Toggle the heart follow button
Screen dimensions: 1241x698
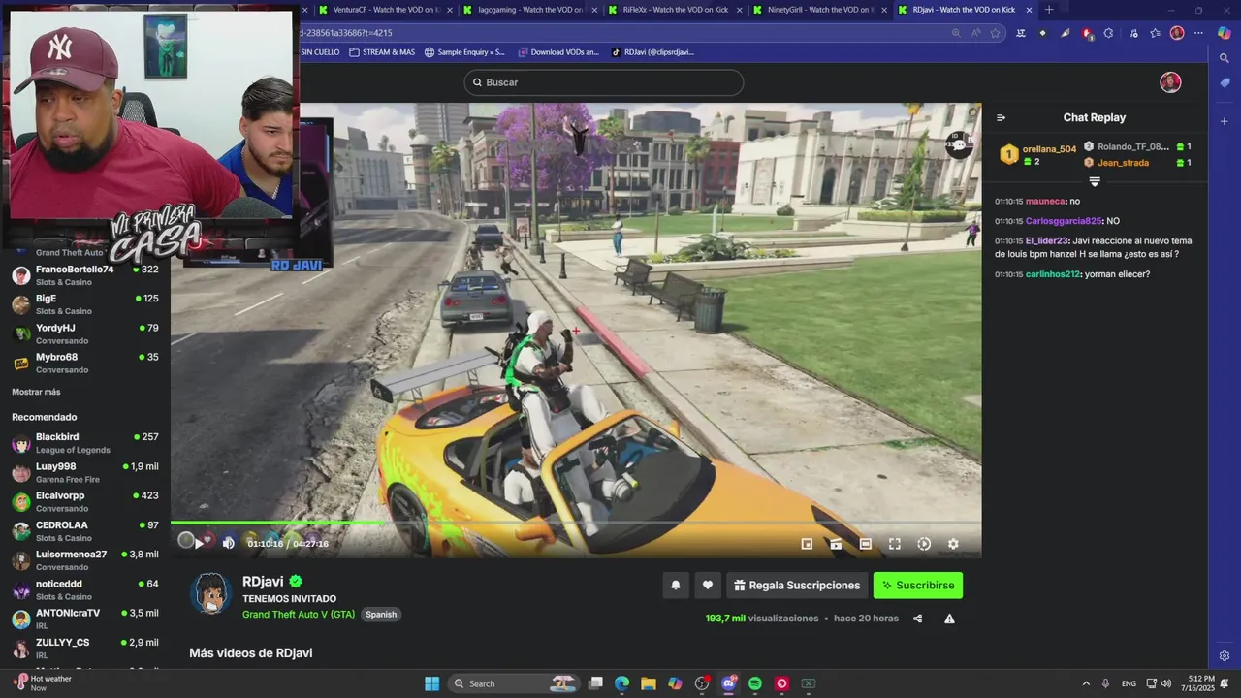[708, 585]
